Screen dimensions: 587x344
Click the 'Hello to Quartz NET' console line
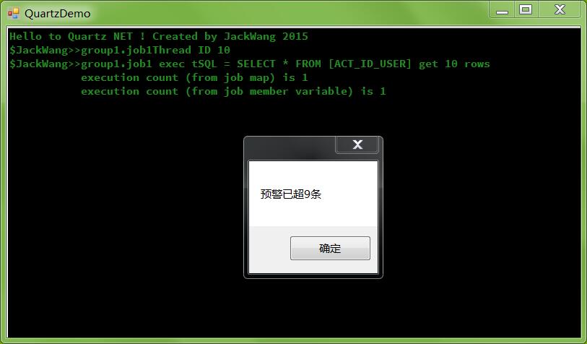point(159,36)
